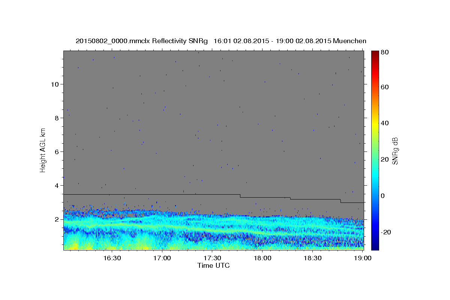Screen dimensions: 450x300
Task: Click the 'Height AGL km' y-axis label
Action: 43,150
